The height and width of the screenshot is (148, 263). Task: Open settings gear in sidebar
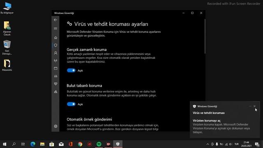click(x=55, y=126)
